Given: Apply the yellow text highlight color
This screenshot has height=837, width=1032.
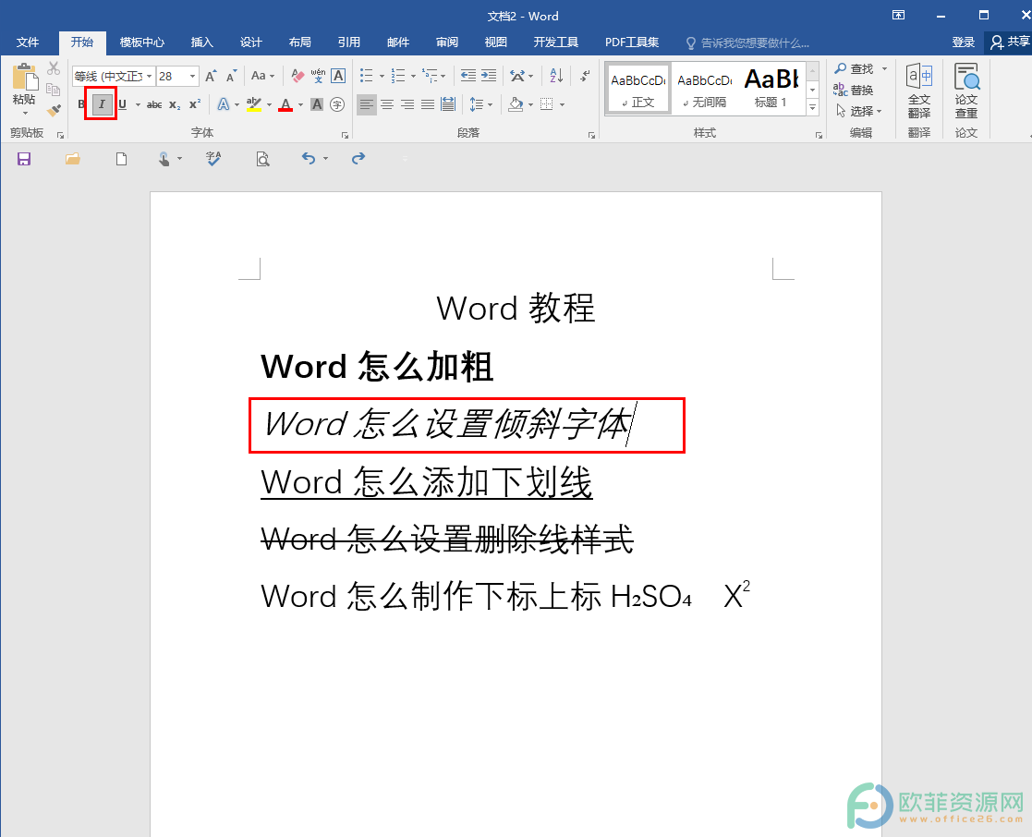Looking at the screenshot, I should (x=254, y=104).
